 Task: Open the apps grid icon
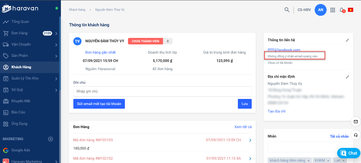[332, 10]
